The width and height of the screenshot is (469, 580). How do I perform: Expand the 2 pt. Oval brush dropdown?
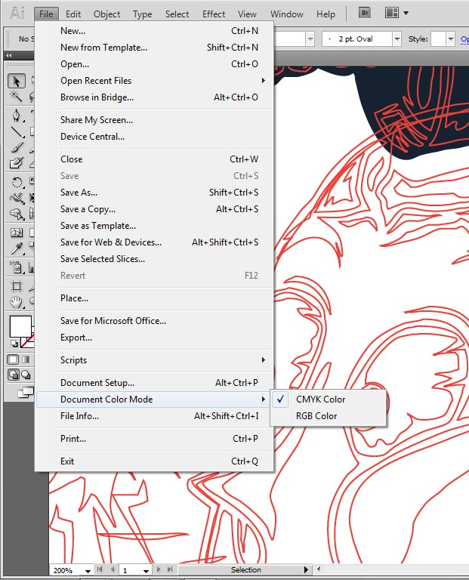click(396, 39)
